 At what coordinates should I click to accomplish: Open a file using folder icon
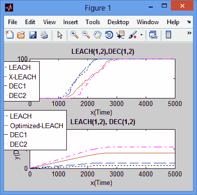click(x=21, y=35)
